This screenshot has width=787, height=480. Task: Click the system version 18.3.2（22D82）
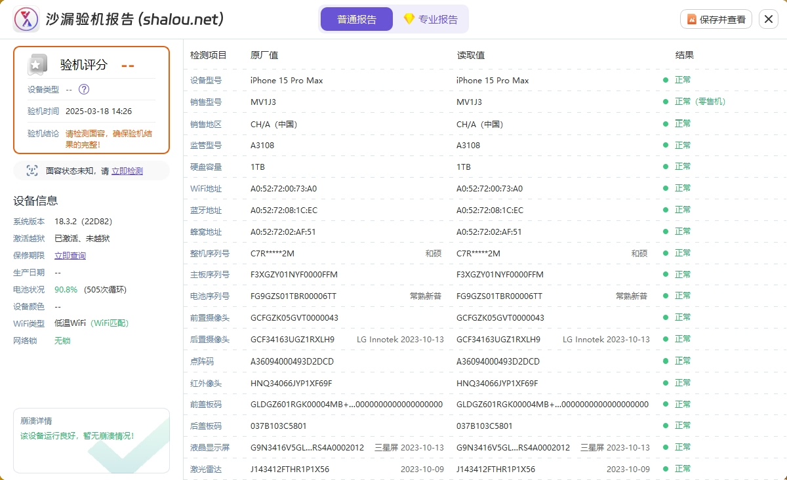(85, 221)
